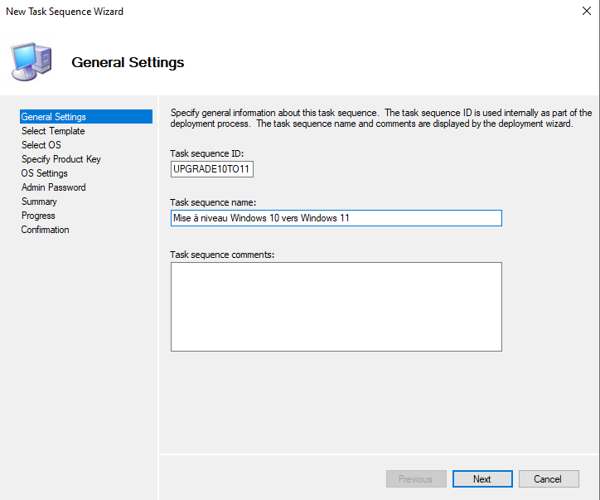The height and width of the screenshot is (500, 600).
Task: Focus the Task sequence ID field
Action: 211,169
